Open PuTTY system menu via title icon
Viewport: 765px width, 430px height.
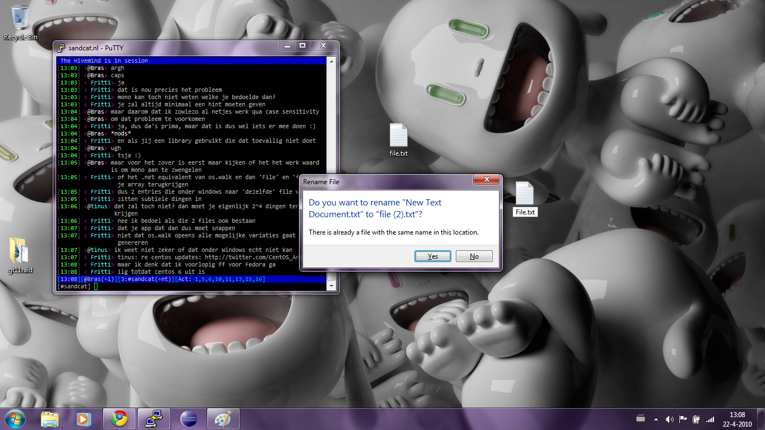click(60, 48)
